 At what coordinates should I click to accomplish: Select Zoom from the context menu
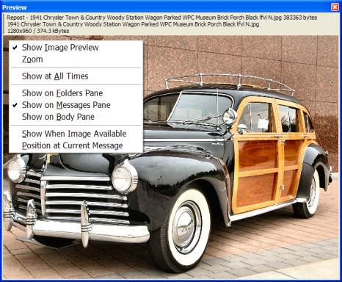[76, 59]
